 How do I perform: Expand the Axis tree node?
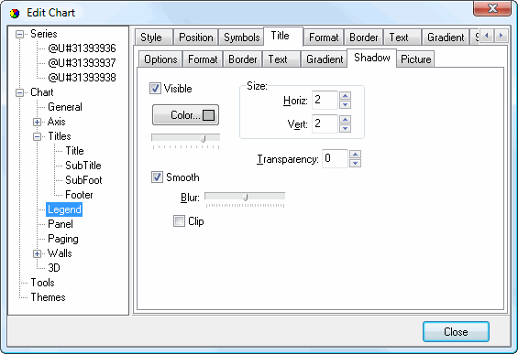[37, 122]
